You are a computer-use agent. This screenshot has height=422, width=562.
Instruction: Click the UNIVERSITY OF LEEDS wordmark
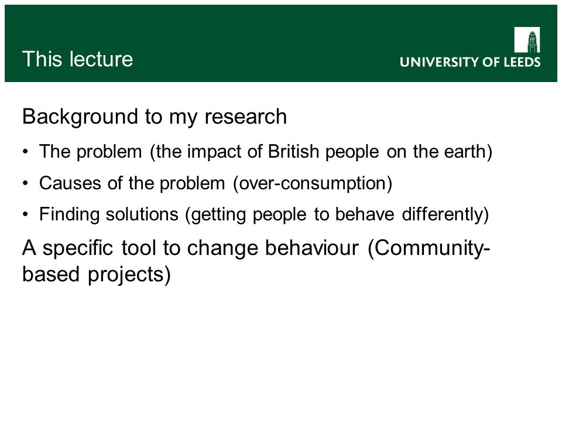(x=470, y=62)
